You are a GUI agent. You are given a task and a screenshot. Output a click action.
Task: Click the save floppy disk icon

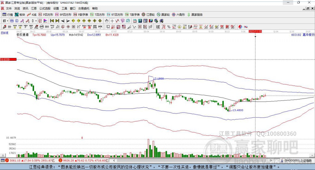point(151,21)
